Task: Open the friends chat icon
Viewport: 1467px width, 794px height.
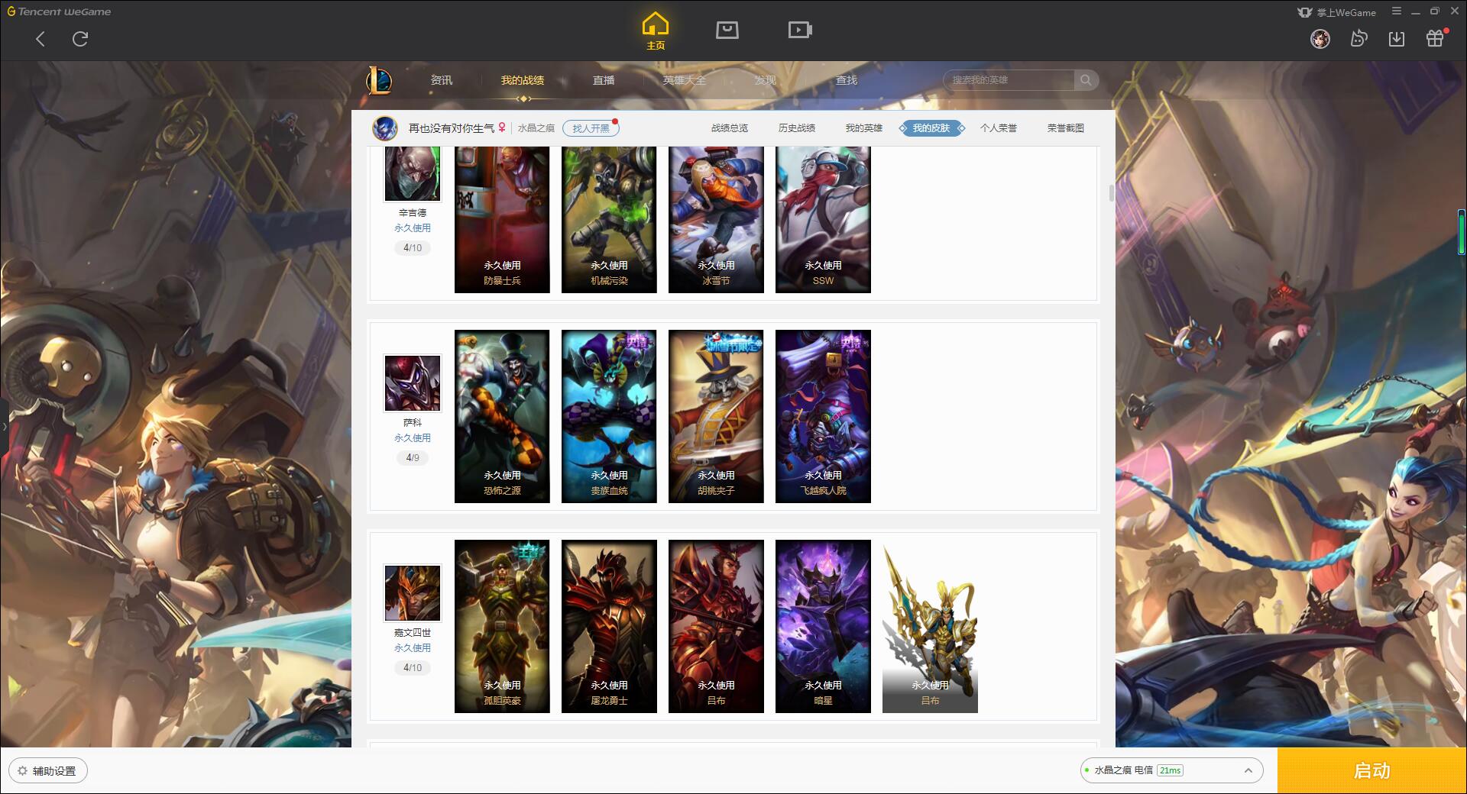Action: coord(1359,38)
